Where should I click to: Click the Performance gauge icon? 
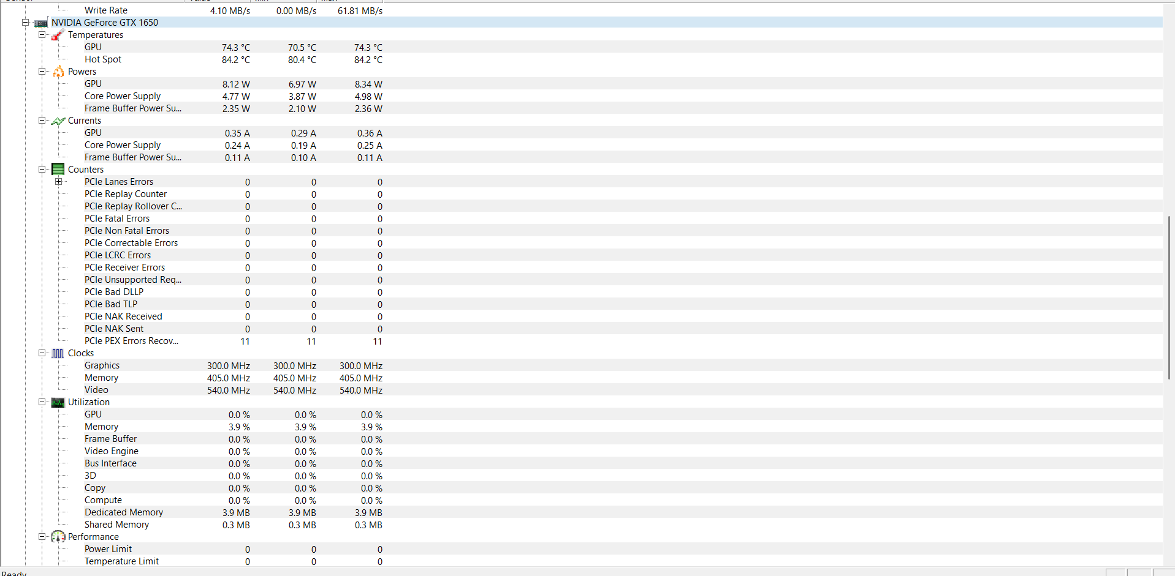pyautogui.click(x=58, y=537)
